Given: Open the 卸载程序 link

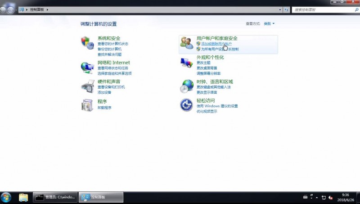Looking at the screenshot, I should pyautogui.click(x=104, y=108).
